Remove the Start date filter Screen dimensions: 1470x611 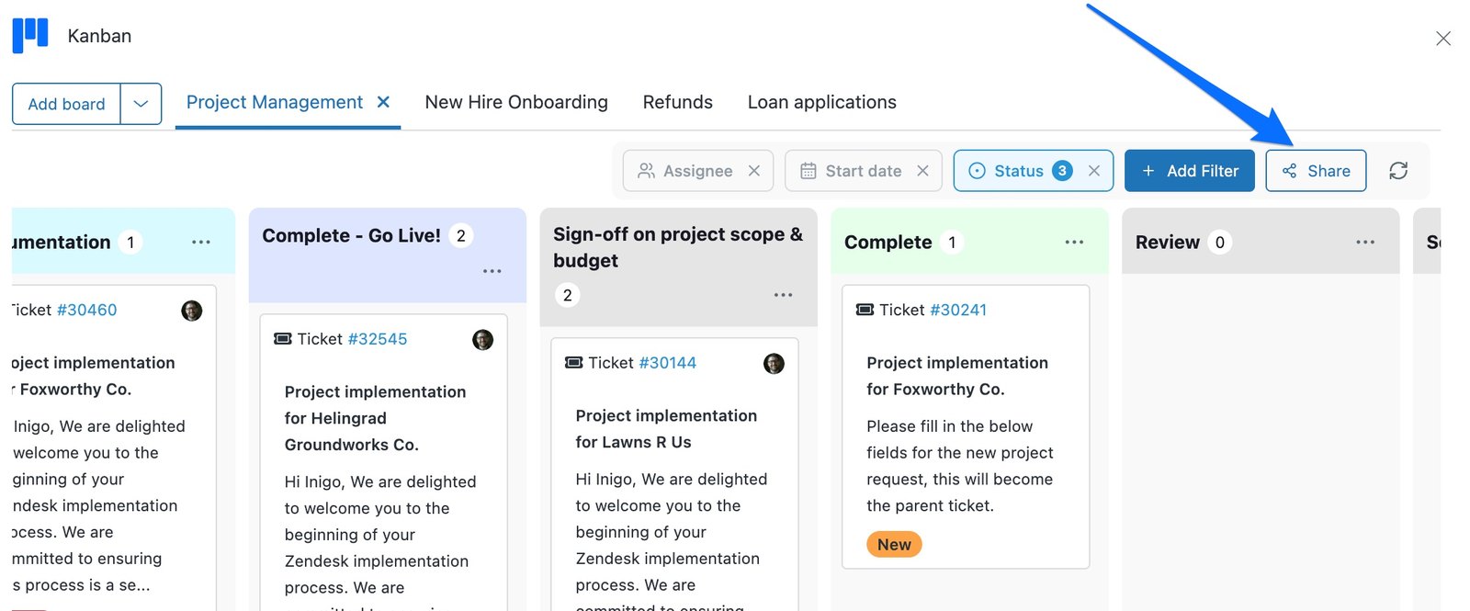[x=923, y=171]
